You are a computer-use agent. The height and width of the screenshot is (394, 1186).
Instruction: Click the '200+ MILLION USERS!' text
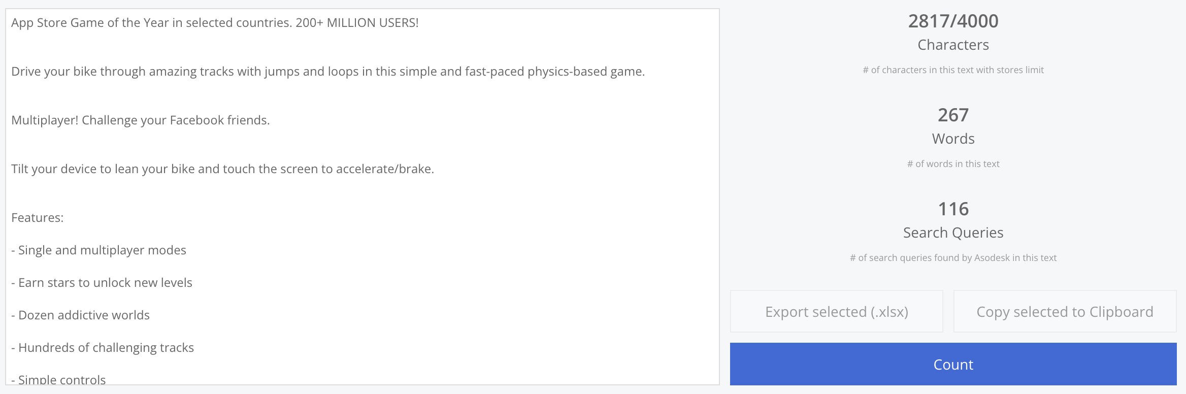pyautogui.click(x=357, y=23)
